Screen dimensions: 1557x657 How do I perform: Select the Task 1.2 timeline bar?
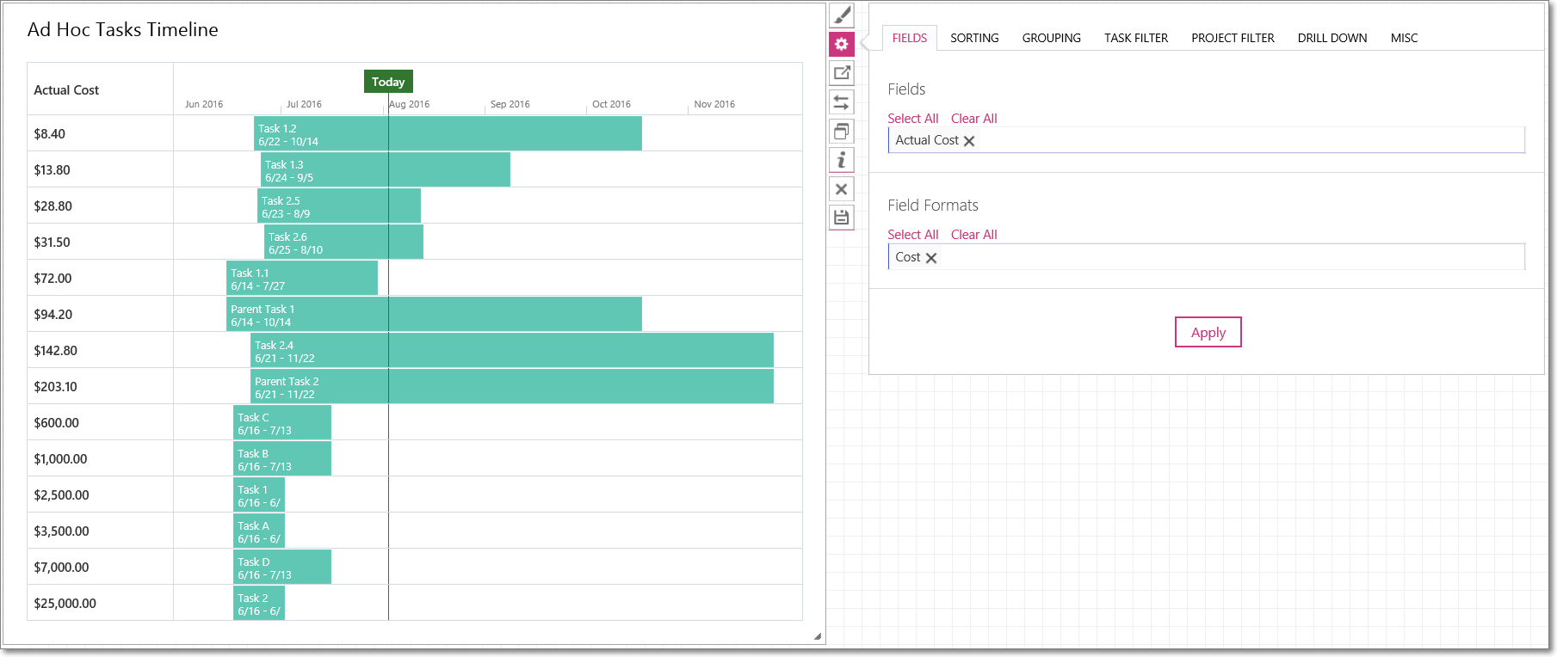[x=448, y=133]
